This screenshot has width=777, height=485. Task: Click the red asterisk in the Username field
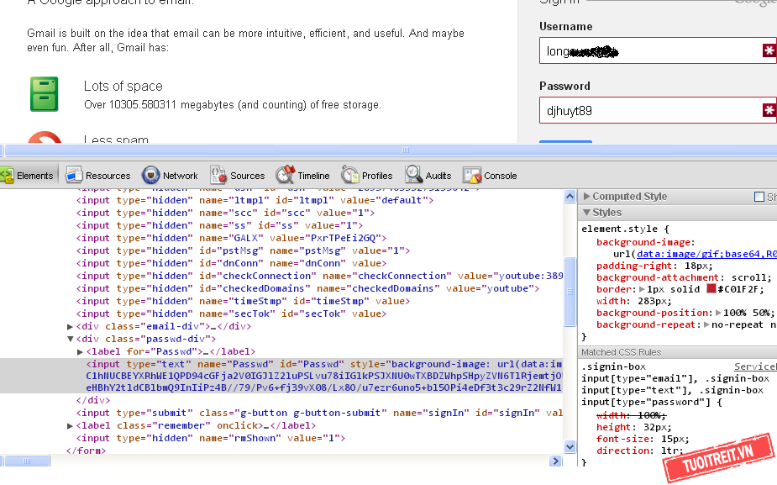coord(769,51)
